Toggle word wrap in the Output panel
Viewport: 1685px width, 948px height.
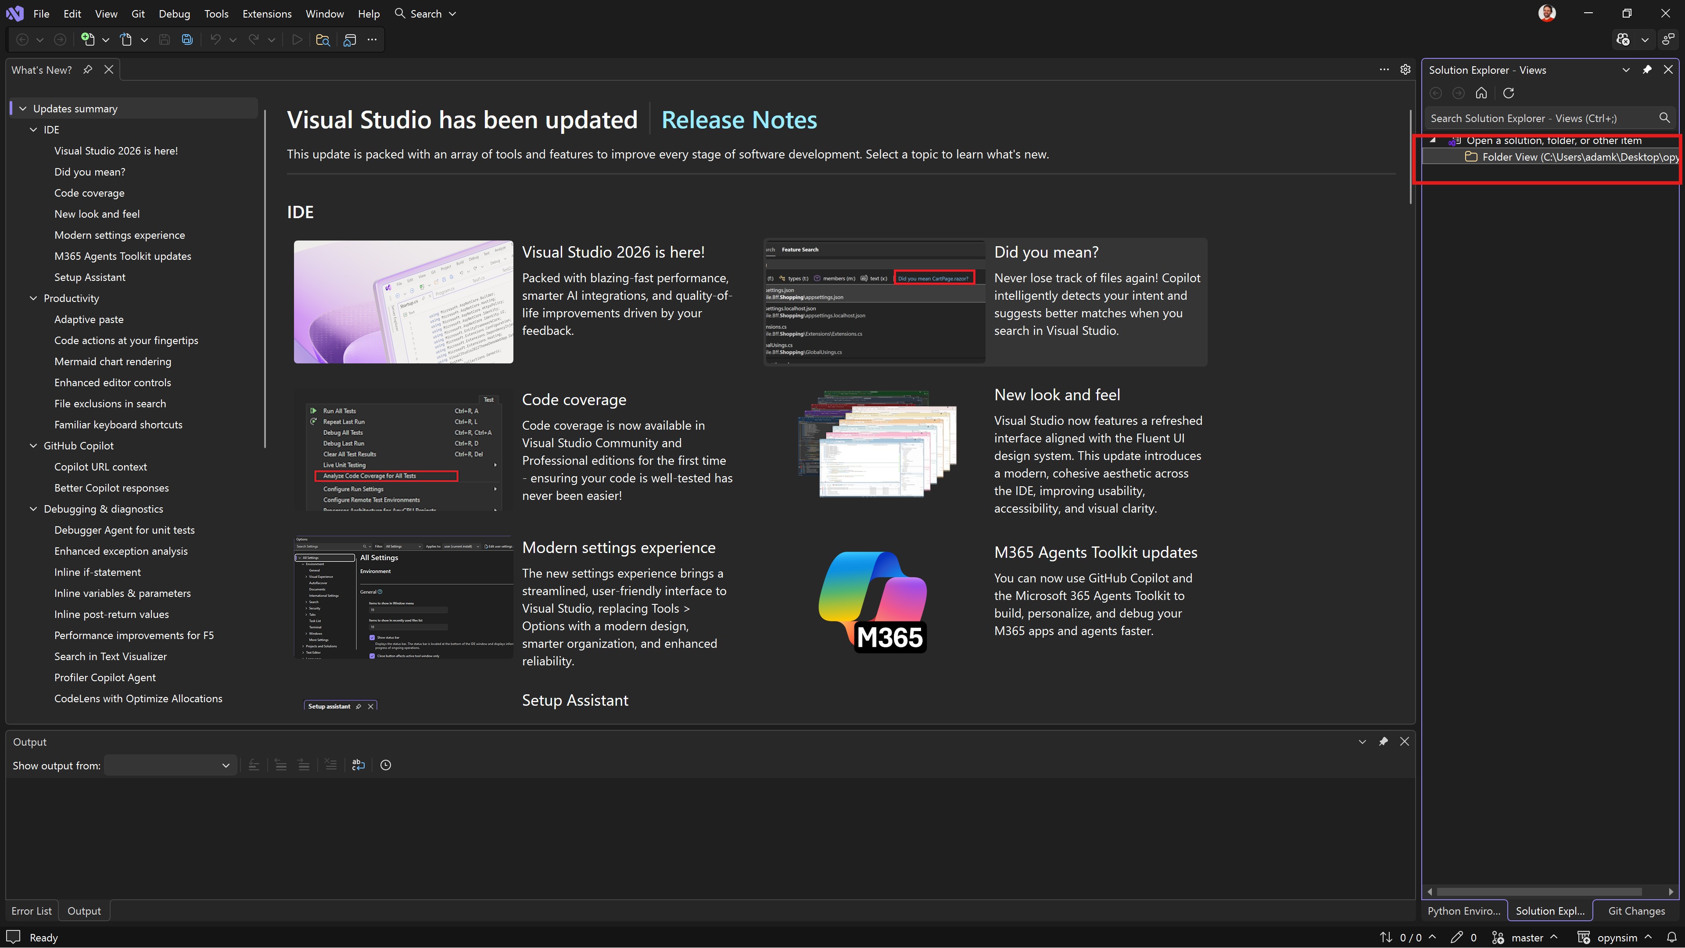358,765
